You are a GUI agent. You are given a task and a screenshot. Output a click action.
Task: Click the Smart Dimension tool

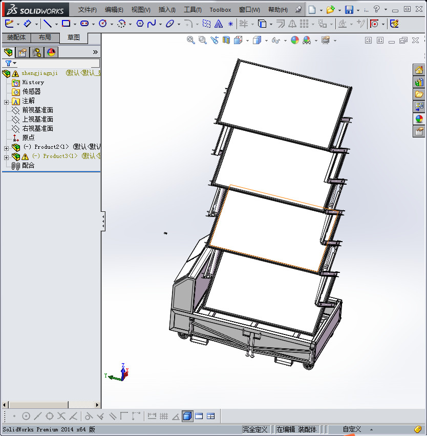click(x=28, y=24)
